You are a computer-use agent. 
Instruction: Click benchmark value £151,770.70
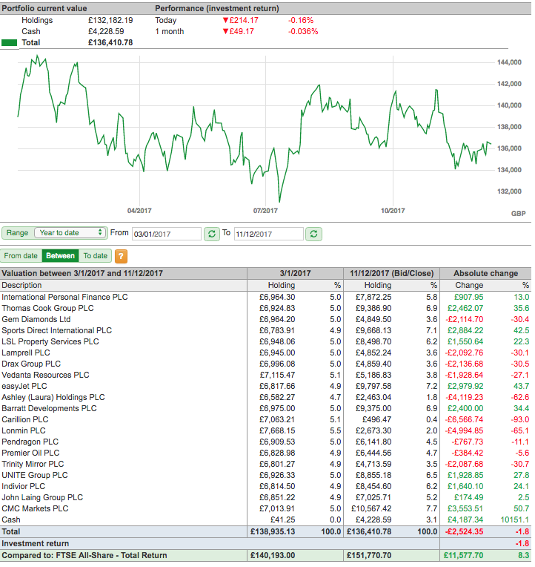pyautogui.click(x=369, y=555)
